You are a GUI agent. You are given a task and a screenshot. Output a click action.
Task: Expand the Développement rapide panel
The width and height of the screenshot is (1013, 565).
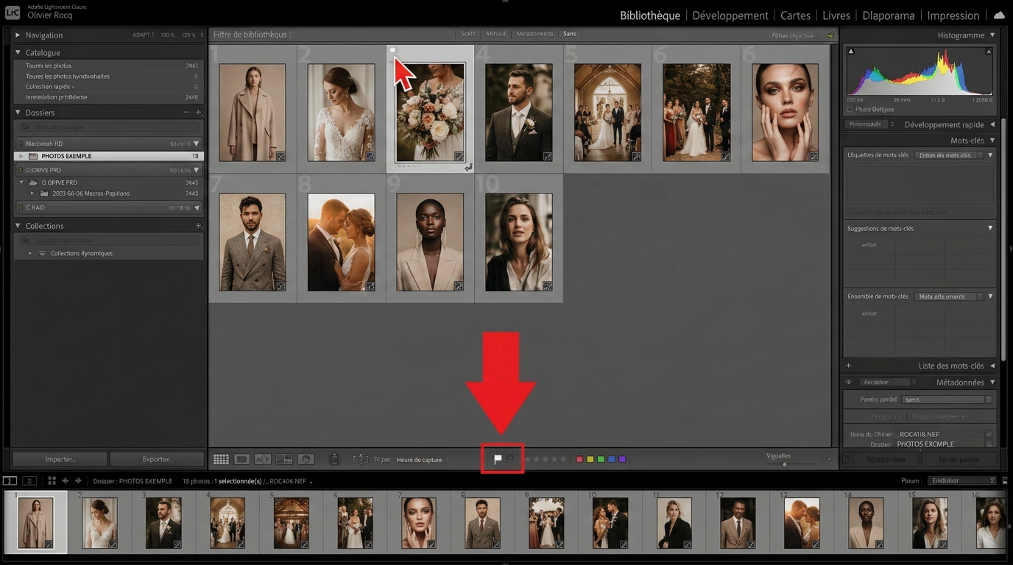[x=992, y=124]
